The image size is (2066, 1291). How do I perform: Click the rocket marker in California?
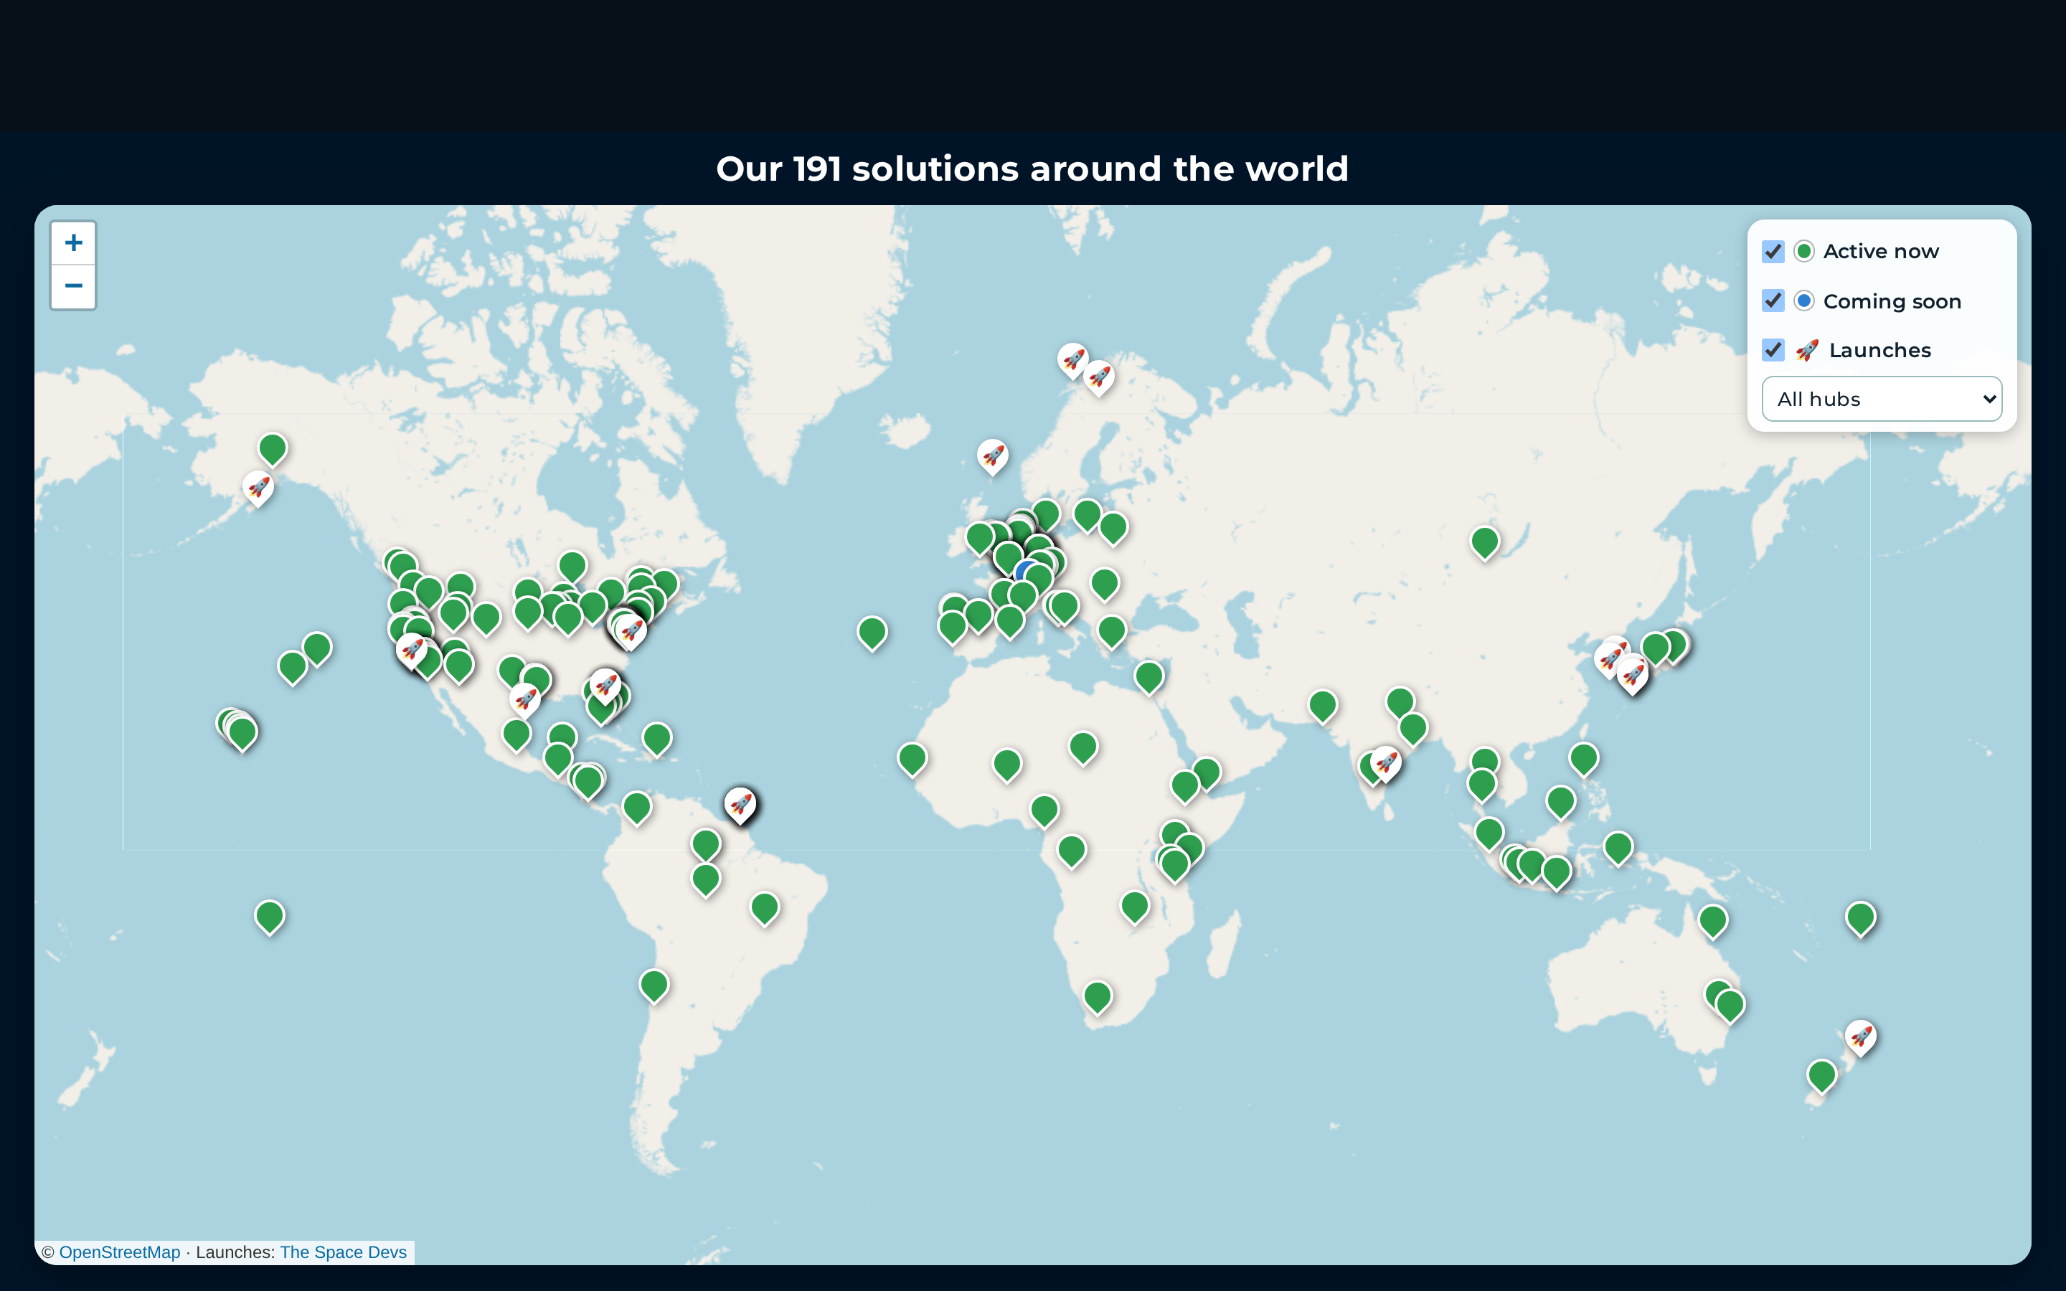(412, 651)
